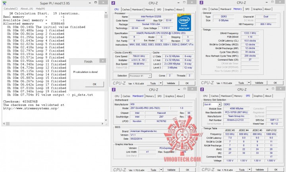Click OK in the CPU tab window

pos(187,83)
